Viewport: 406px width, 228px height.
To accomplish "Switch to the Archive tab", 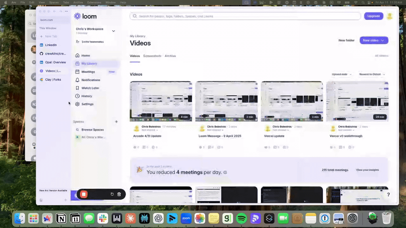I will (x=170, y=56).
